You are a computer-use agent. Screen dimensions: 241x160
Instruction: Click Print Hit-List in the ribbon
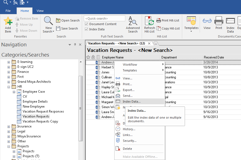[168, 20]
